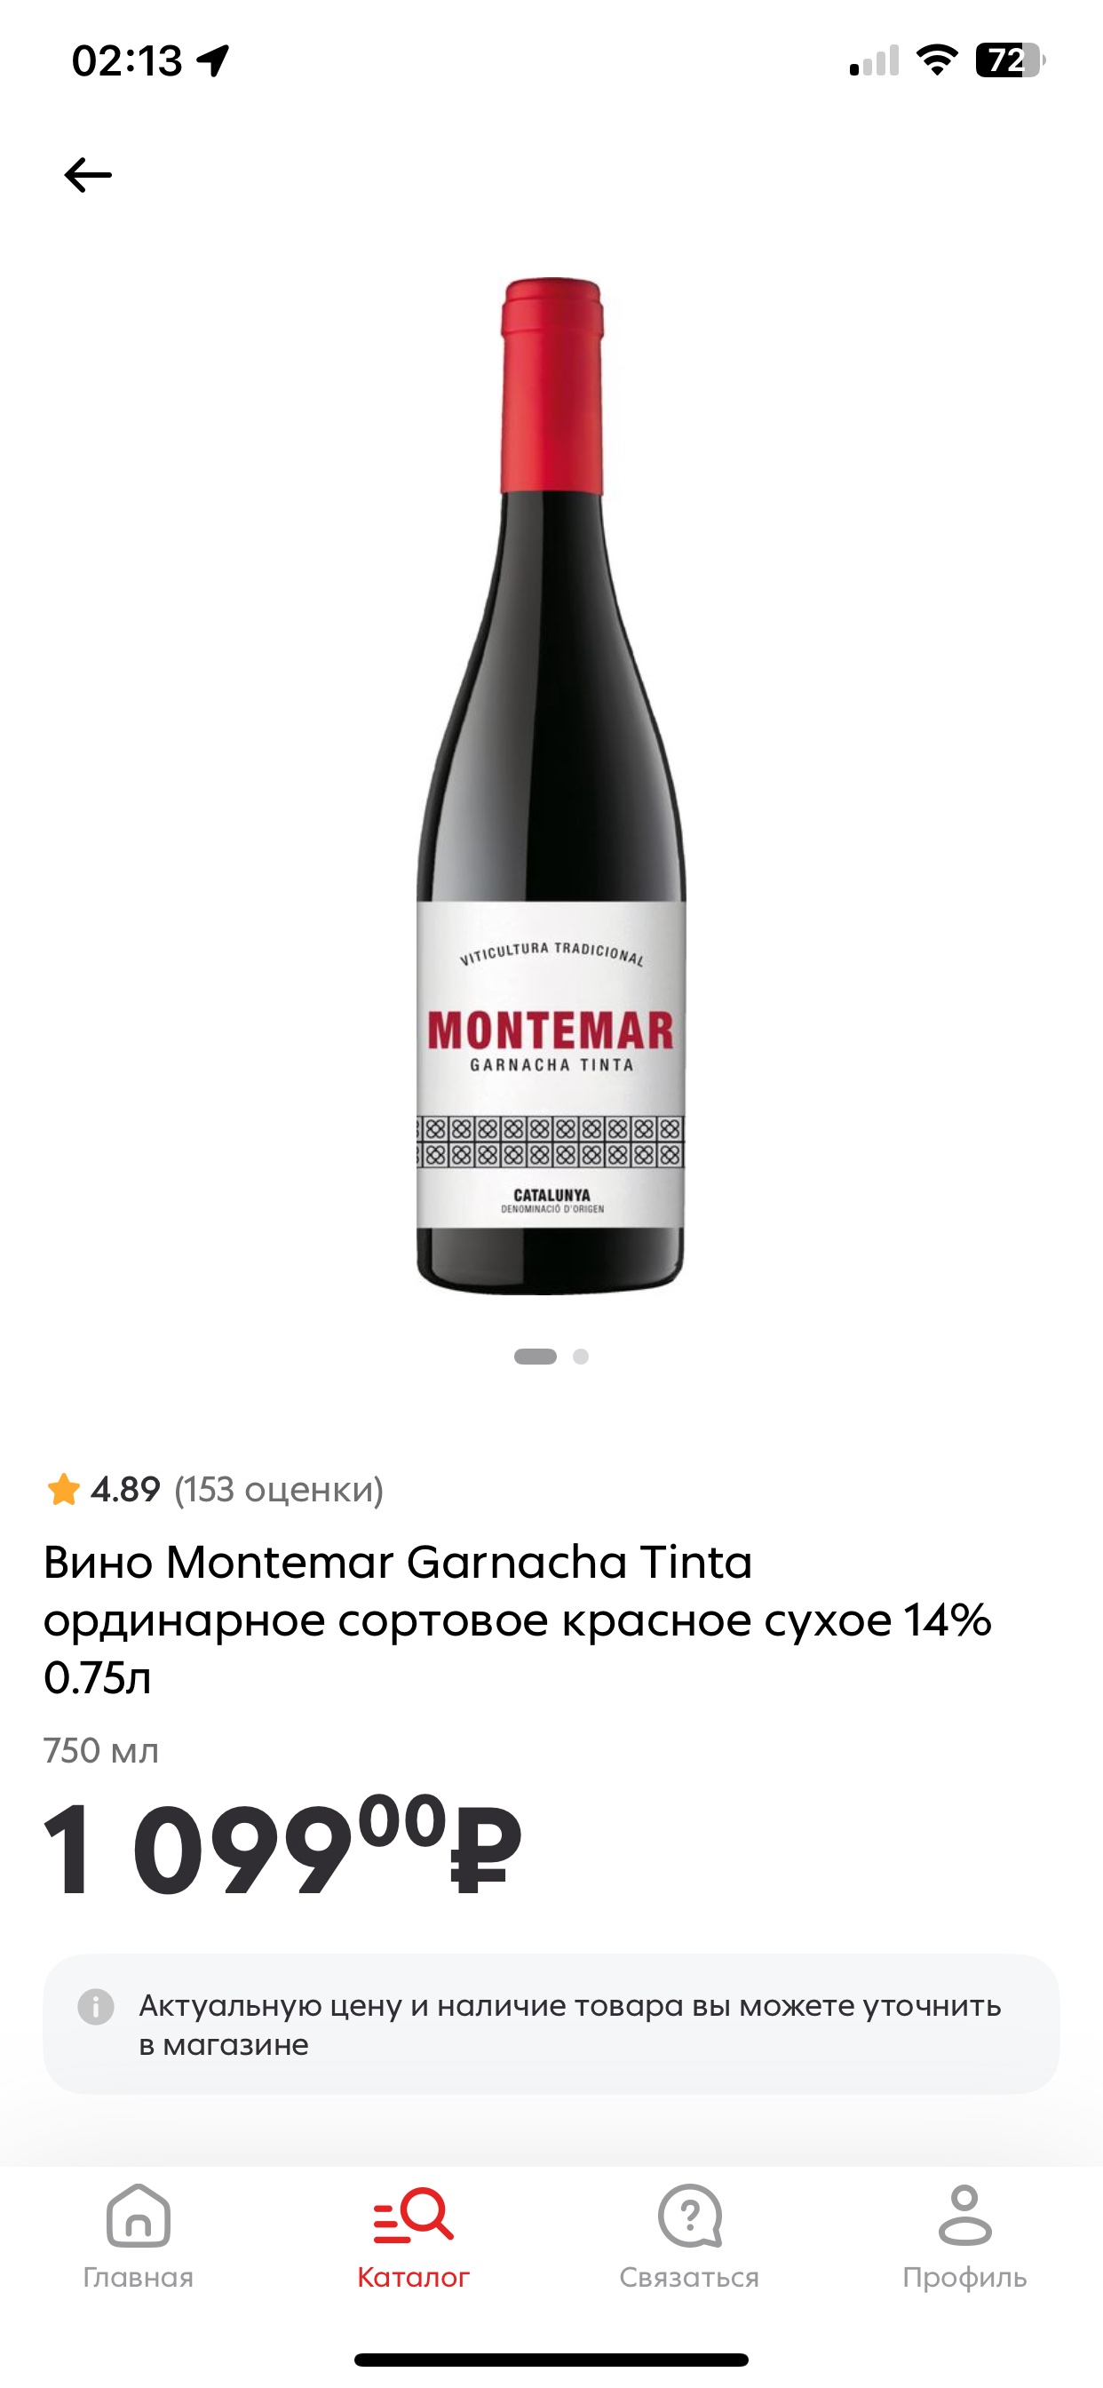Tap the back arrow icon
Viewport: 1103px width, 2388px height.
88,174
